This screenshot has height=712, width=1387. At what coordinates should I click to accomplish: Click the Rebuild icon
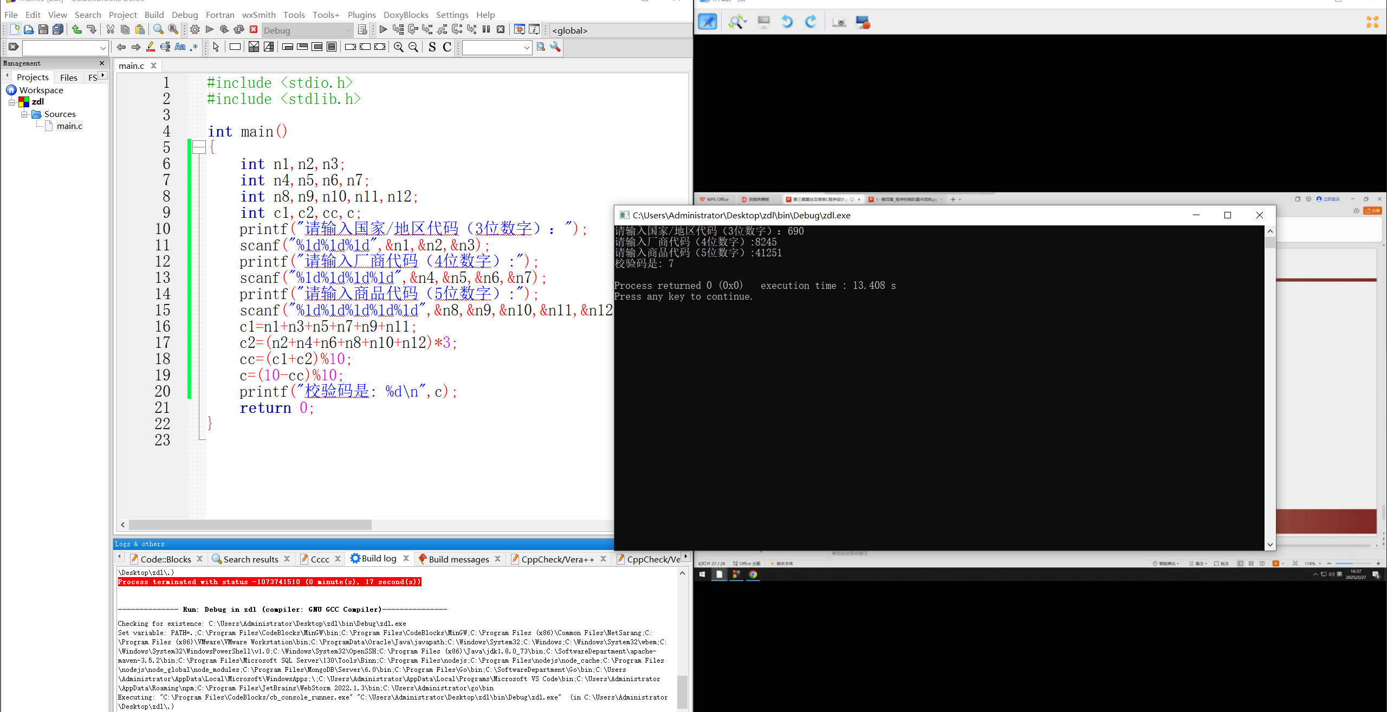239,30
